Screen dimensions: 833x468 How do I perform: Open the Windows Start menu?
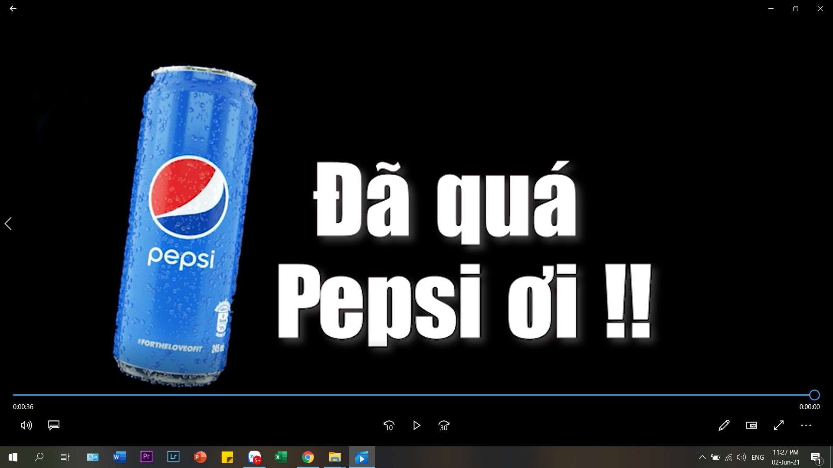click(x=13, y=457)
